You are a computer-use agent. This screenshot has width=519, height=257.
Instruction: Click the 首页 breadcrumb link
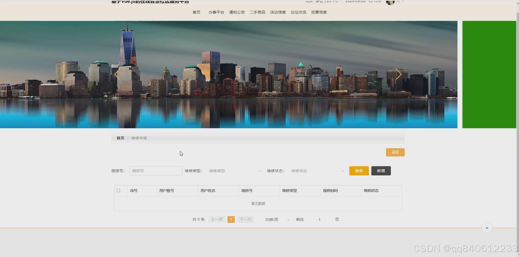pyautogui.click(x=120, y=138)
